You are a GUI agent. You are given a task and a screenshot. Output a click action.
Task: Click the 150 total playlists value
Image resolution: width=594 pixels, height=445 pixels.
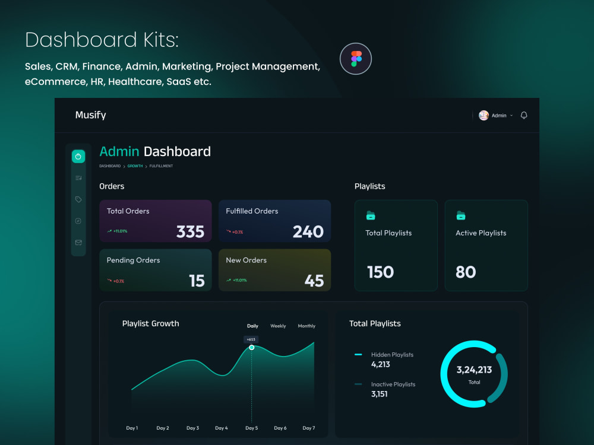click(380, 272)
